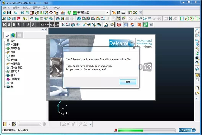Switch to the globe browser tab
202x135 pixels.
pos(13,35)
